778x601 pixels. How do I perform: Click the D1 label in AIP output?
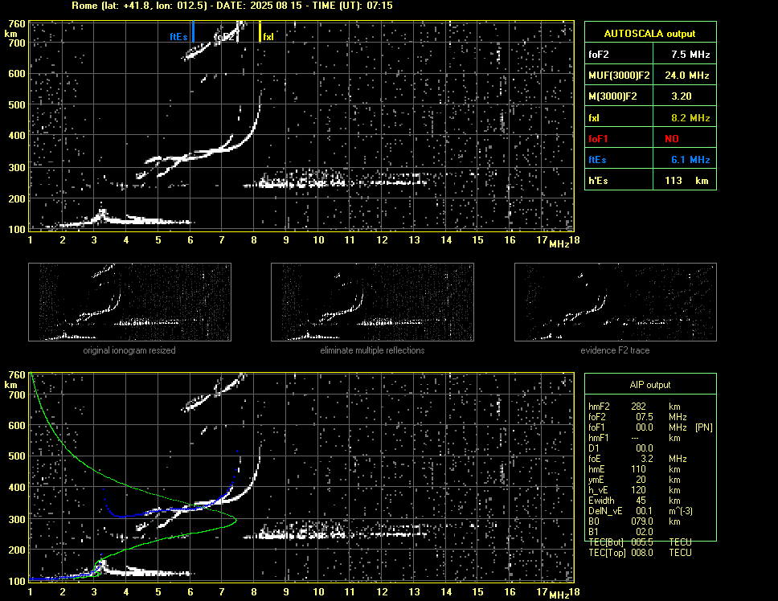point(593,448)
